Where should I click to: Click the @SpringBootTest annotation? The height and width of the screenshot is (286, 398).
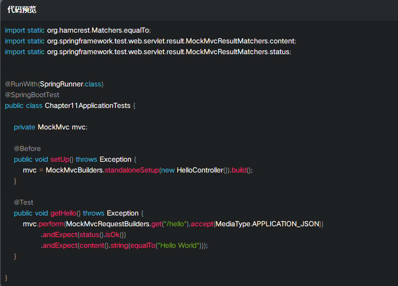click(x=32, y=95)
